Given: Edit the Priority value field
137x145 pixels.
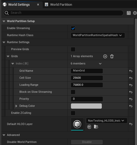Looking at the screenshot, I should pyautogui.click(x=87, y=99).
